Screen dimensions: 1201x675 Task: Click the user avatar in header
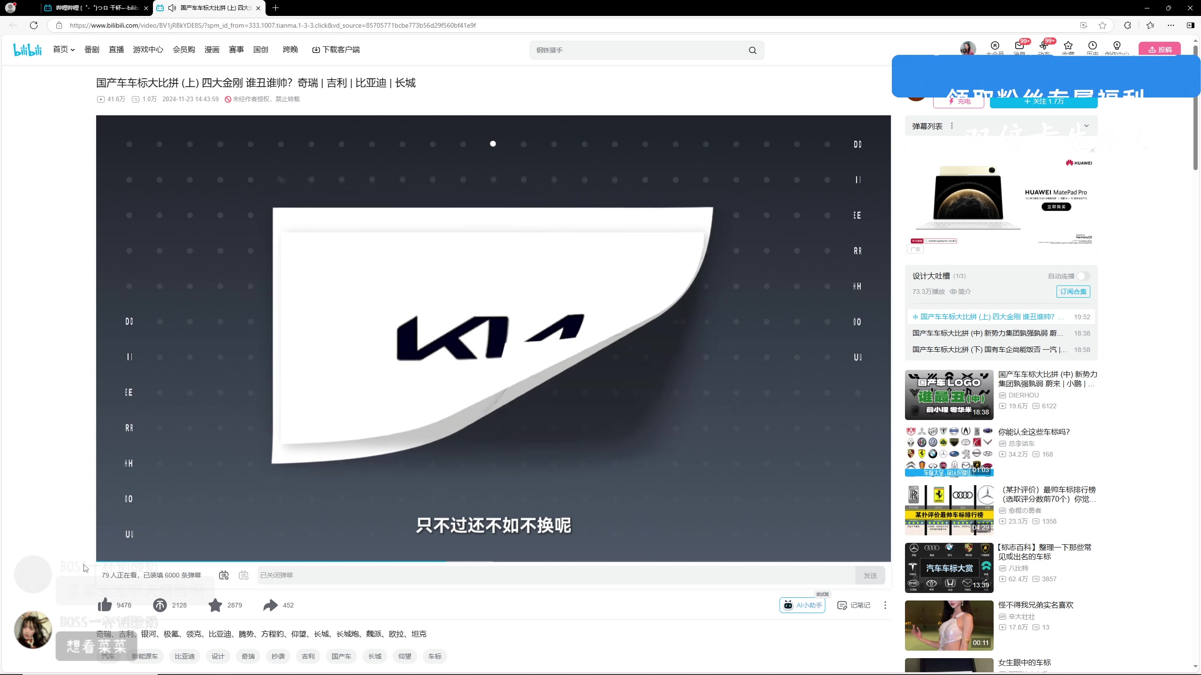[x=968, y=48]
